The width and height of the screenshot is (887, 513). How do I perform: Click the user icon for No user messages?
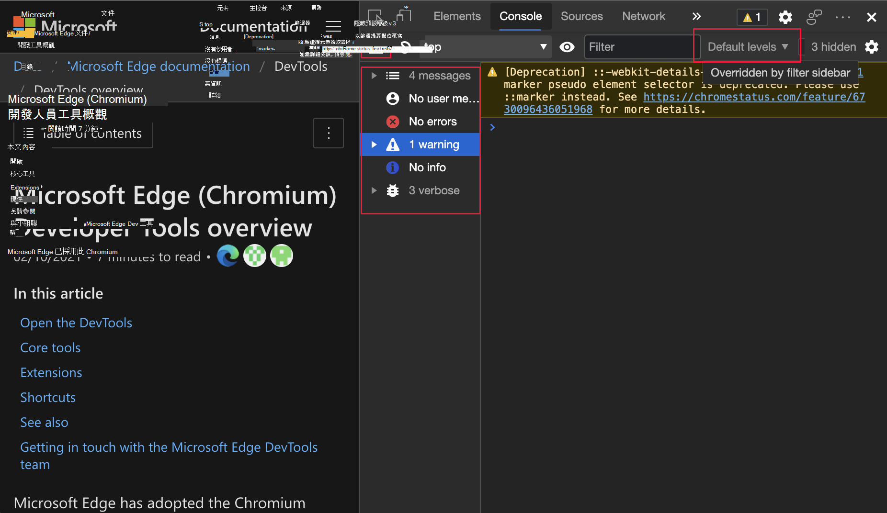tap(393, 99)
